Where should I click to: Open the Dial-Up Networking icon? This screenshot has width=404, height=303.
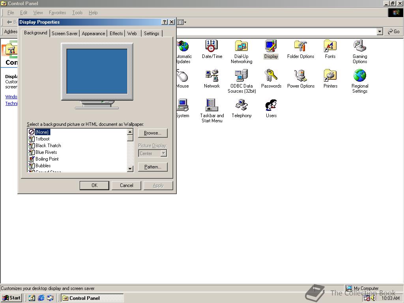coord(241,52)
